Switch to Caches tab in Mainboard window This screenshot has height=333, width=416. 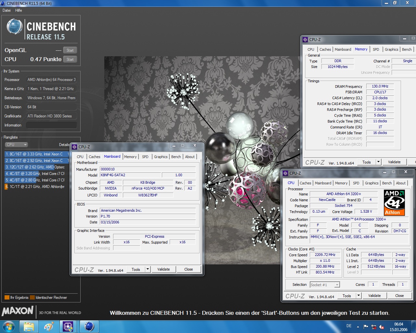tap(95, 157)
